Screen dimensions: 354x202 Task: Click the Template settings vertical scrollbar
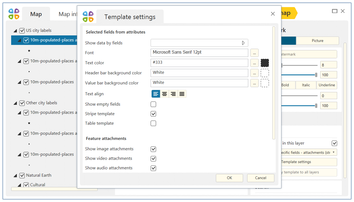(274, 83)
